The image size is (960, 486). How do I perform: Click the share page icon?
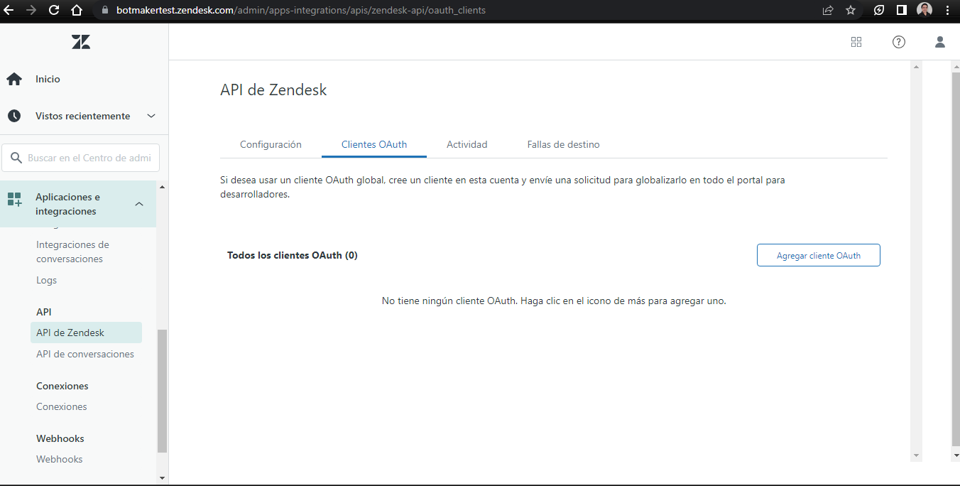click(x=828, y=11)
